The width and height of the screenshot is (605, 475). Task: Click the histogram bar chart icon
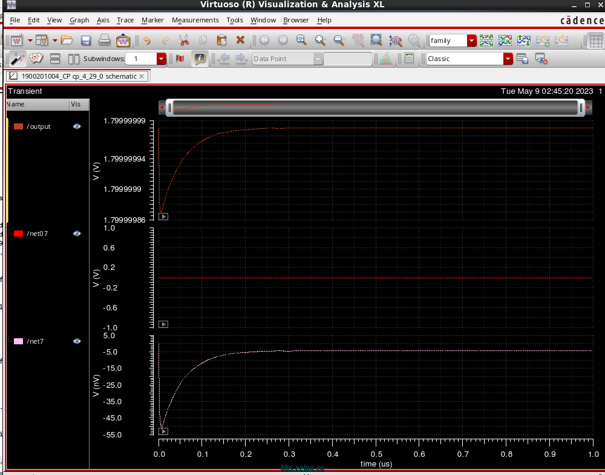385,59
